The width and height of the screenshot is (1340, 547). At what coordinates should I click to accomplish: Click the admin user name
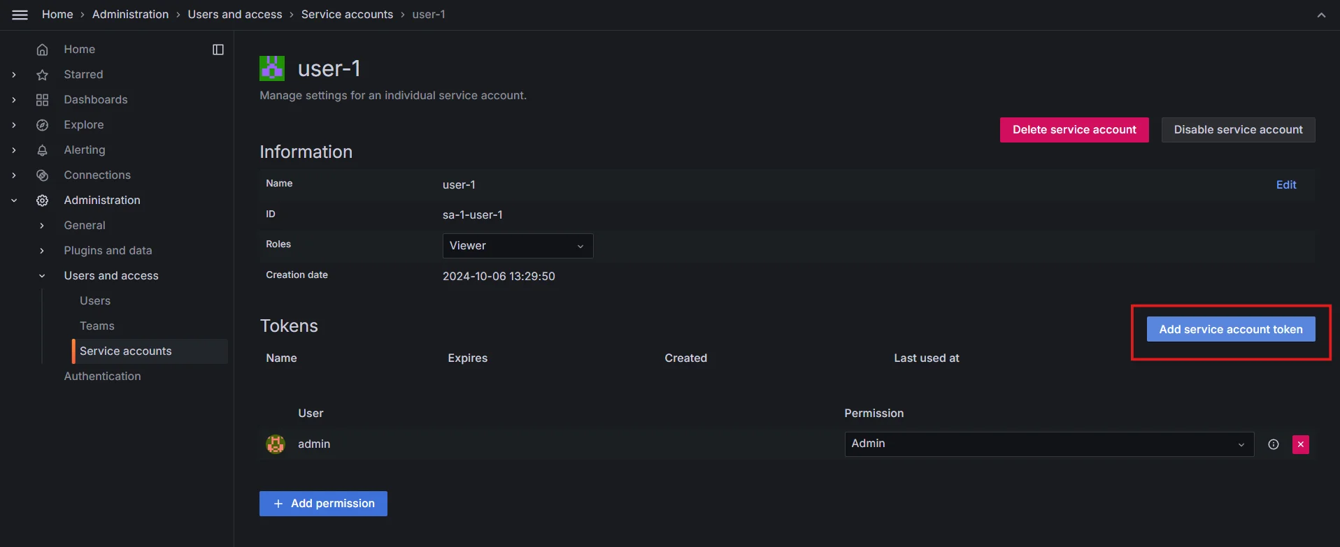click(314, 444)
